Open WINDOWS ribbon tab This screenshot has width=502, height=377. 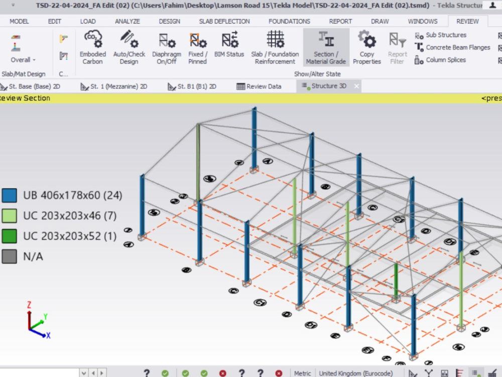(423, 22)
